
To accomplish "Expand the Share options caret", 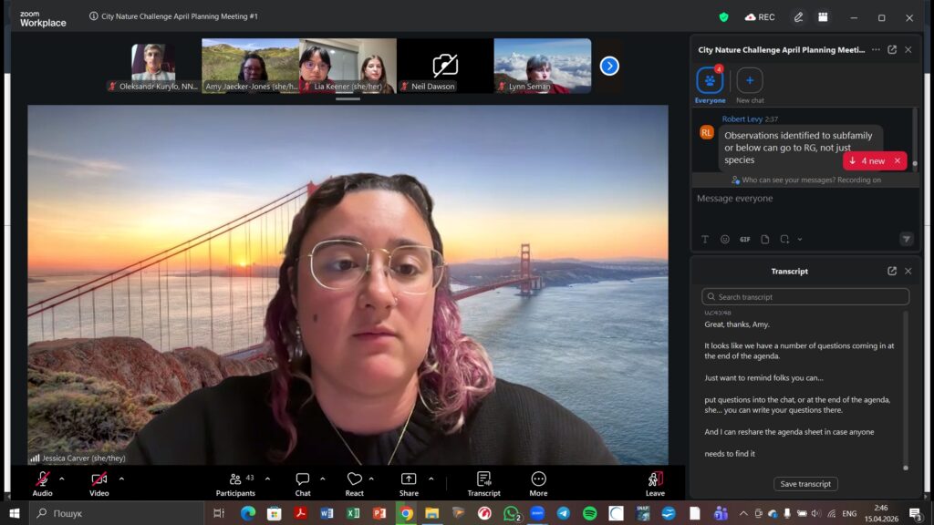I will tap(431, 479).
